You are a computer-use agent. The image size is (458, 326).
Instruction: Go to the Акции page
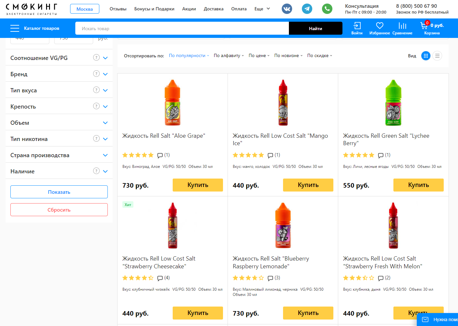pyautogui.click(x=189, y=9)
